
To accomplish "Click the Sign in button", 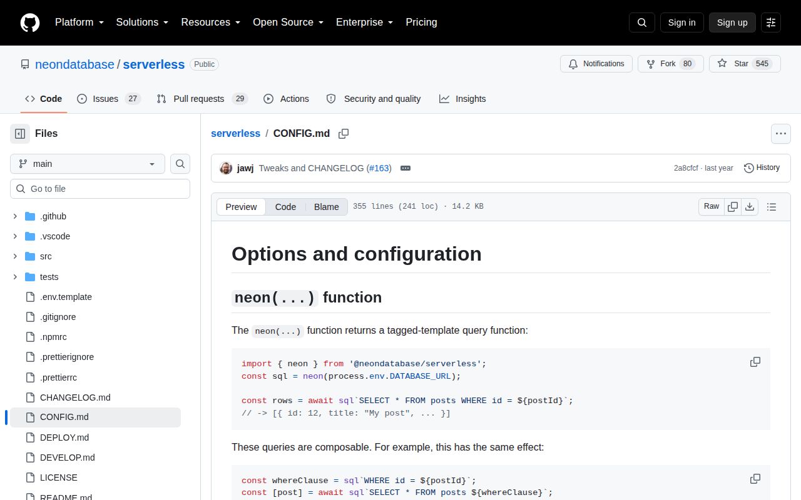I will (681, 22).
